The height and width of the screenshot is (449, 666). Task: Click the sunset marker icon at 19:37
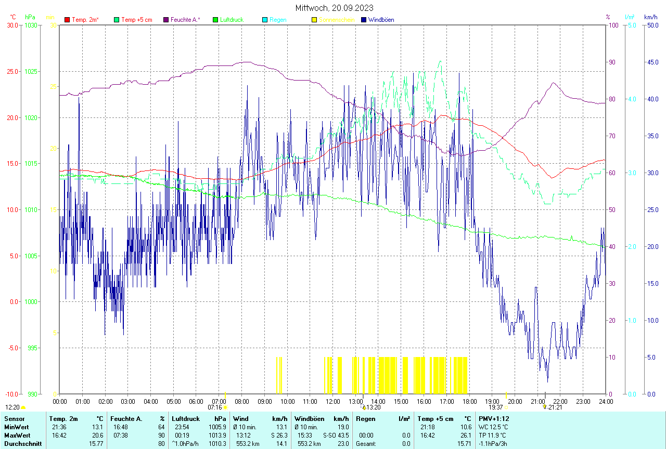pyautogui.click(x=506, y=407)
